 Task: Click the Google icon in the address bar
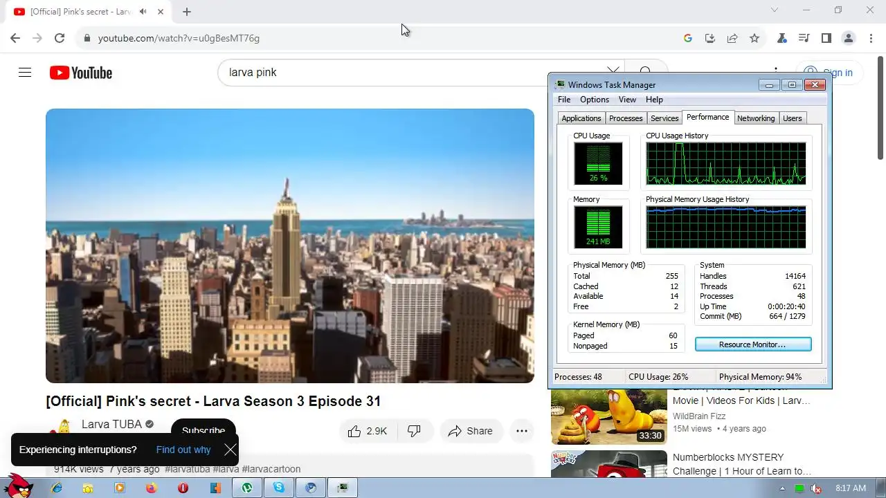[688, 38]
